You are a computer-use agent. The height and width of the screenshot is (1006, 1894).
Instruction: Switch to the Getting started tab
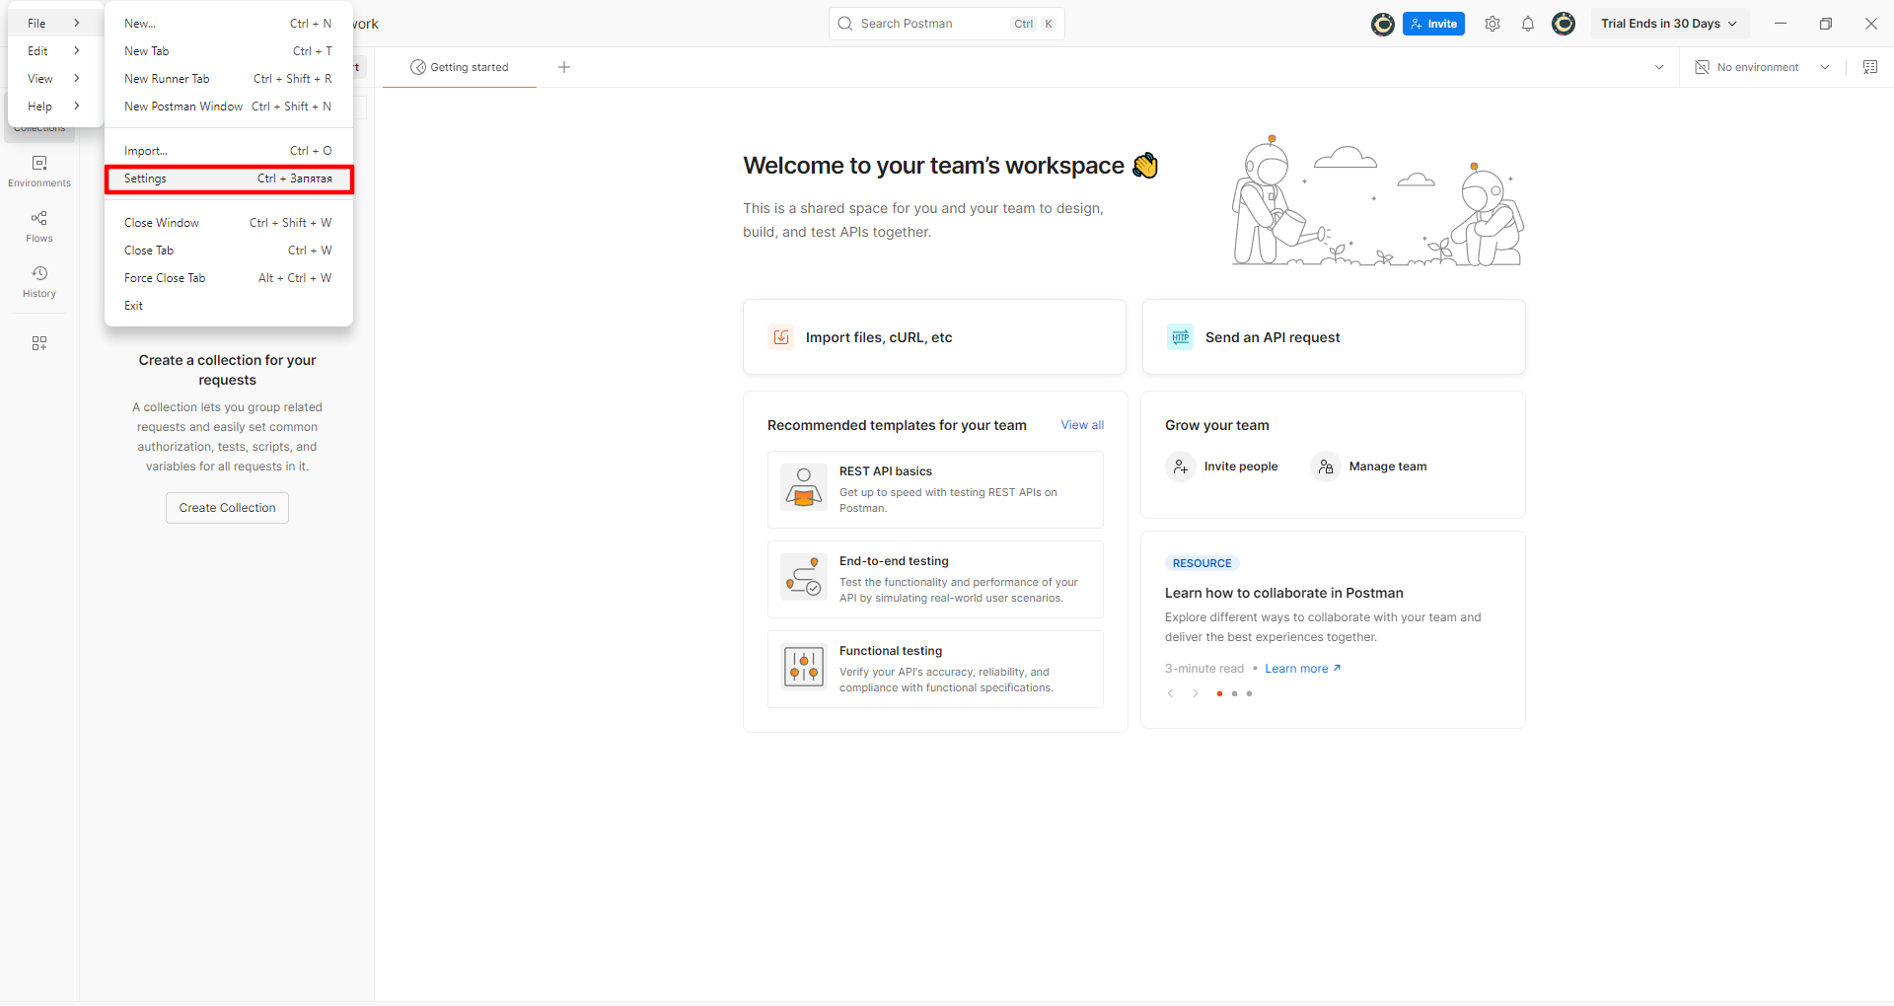coord(460,67)
